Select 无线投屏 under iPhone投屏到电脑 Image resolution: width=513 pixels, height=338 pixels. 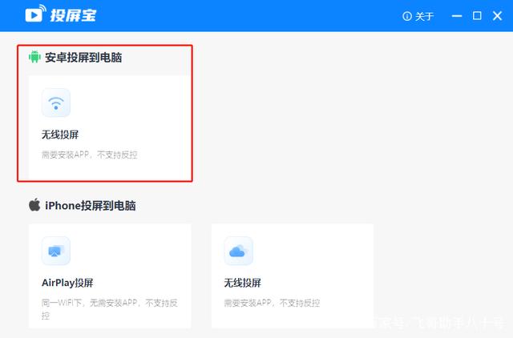click(242, 283)
